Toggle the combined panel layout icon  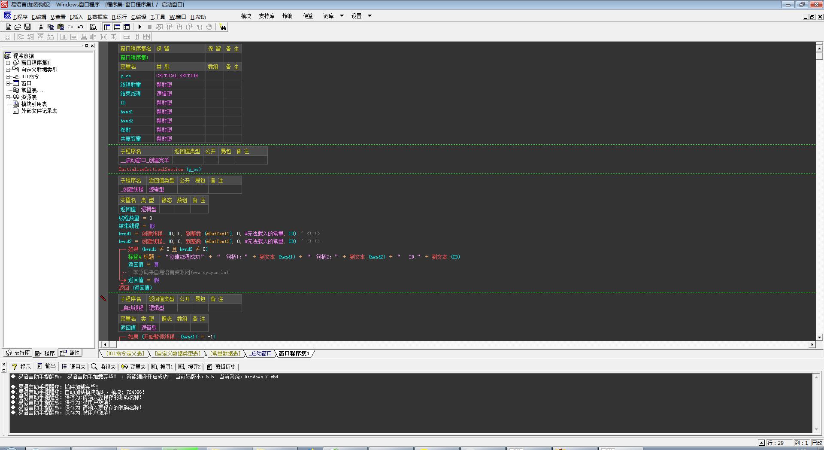coord(127,27)
